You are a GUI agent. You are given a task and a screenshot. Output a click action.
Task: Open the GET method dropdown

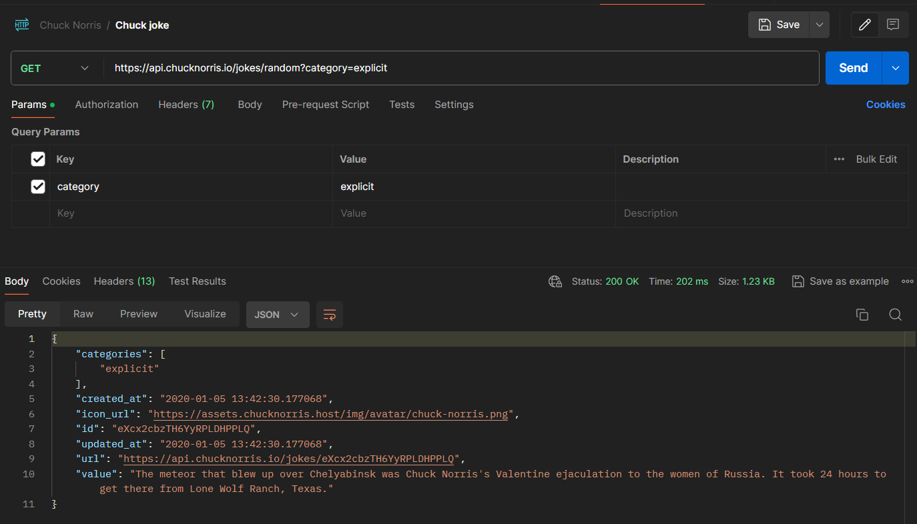pos(56,68)
